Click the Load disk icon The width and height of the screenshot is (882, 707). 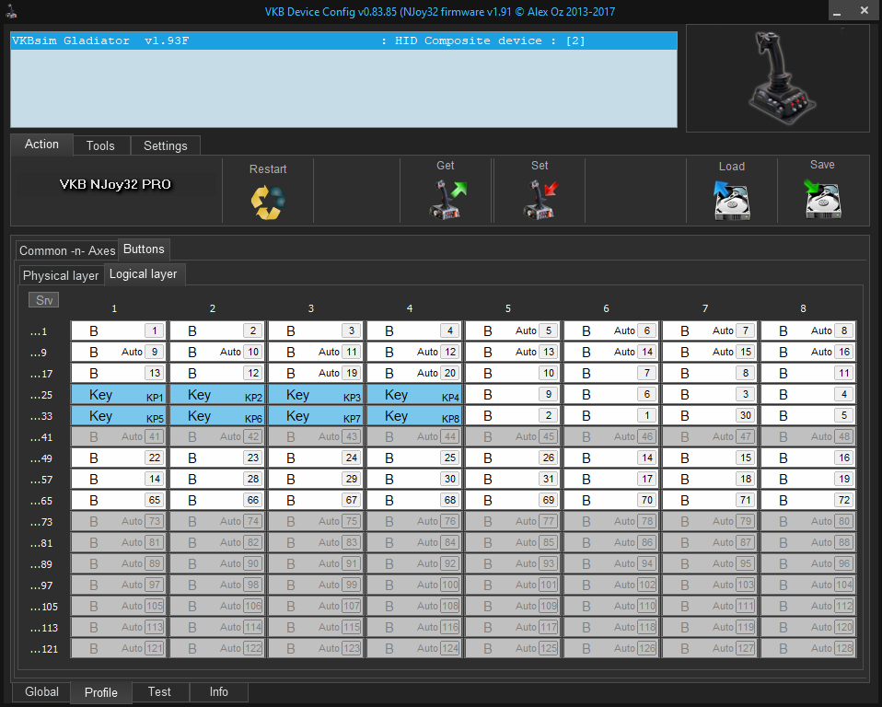coord(731,200)
